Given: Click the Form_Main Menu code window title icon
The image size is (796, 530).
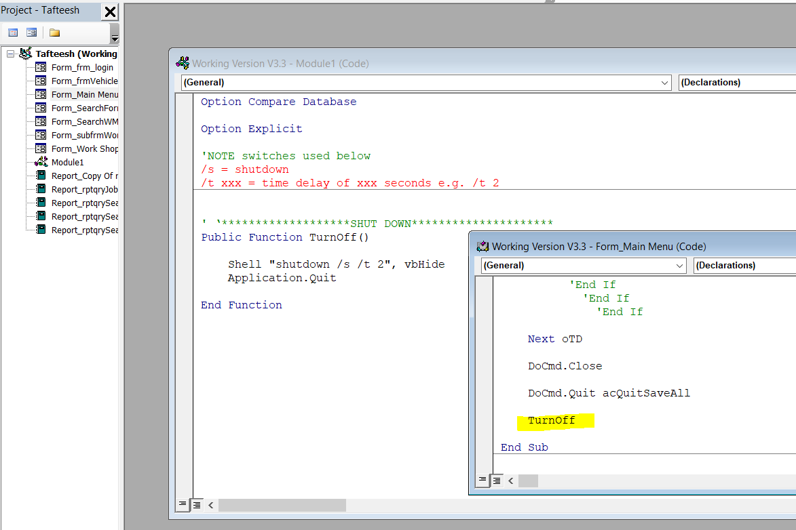Looking at the screenshot, I should [x=482, y=246].
